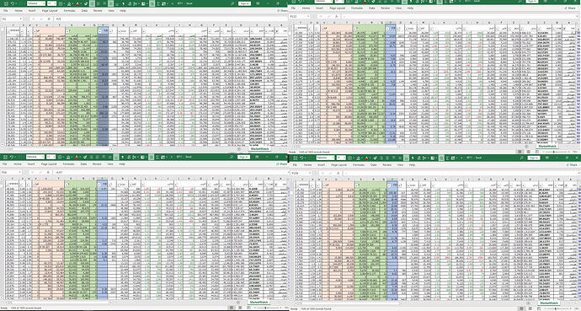Screen dimensions: 581x311
Task: Click Sign in button in top-left window
Action: (244, 3)
